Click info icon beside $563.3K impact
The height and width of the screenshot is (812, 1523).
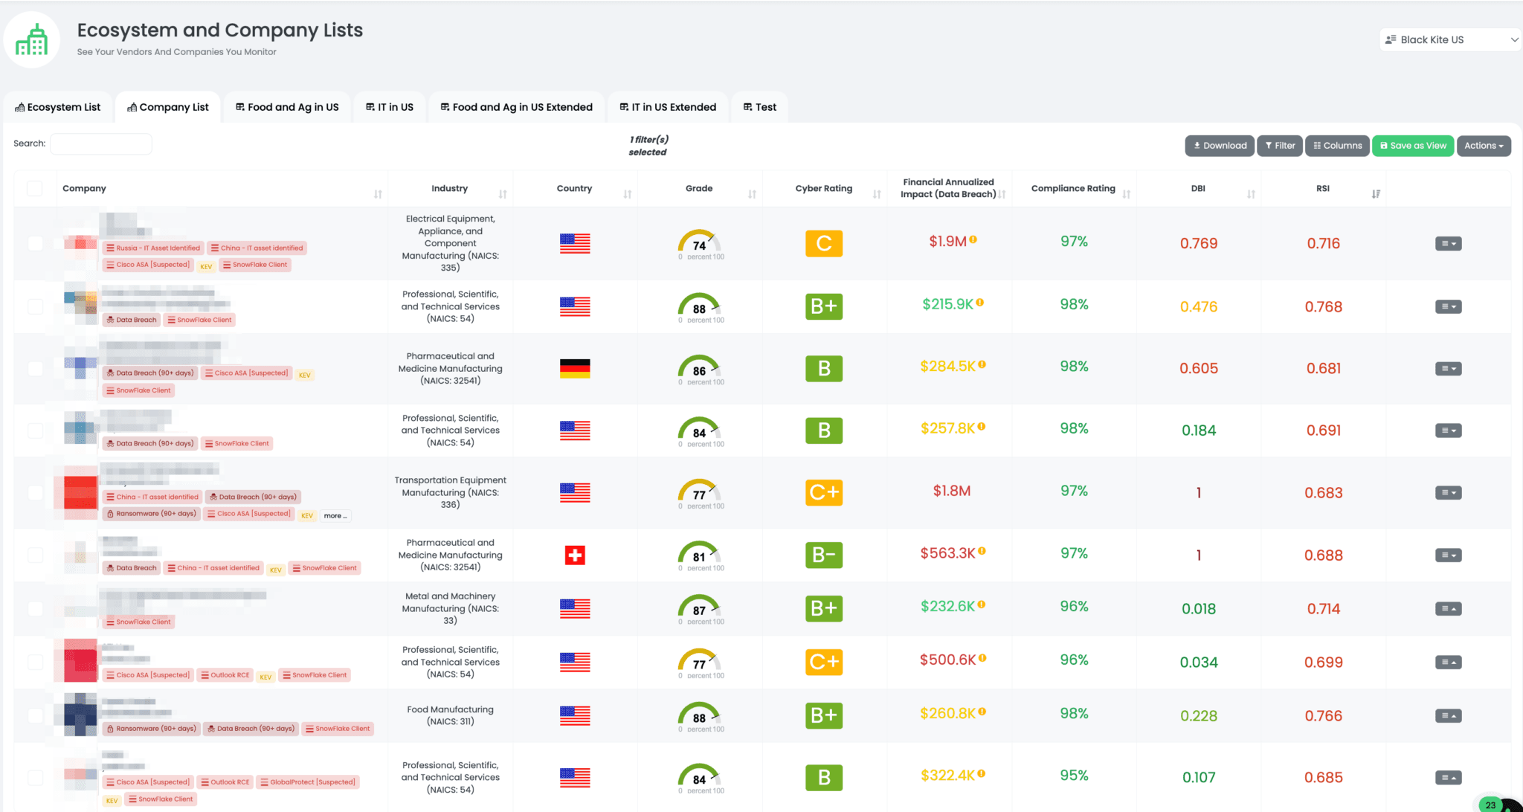point(982,552)
